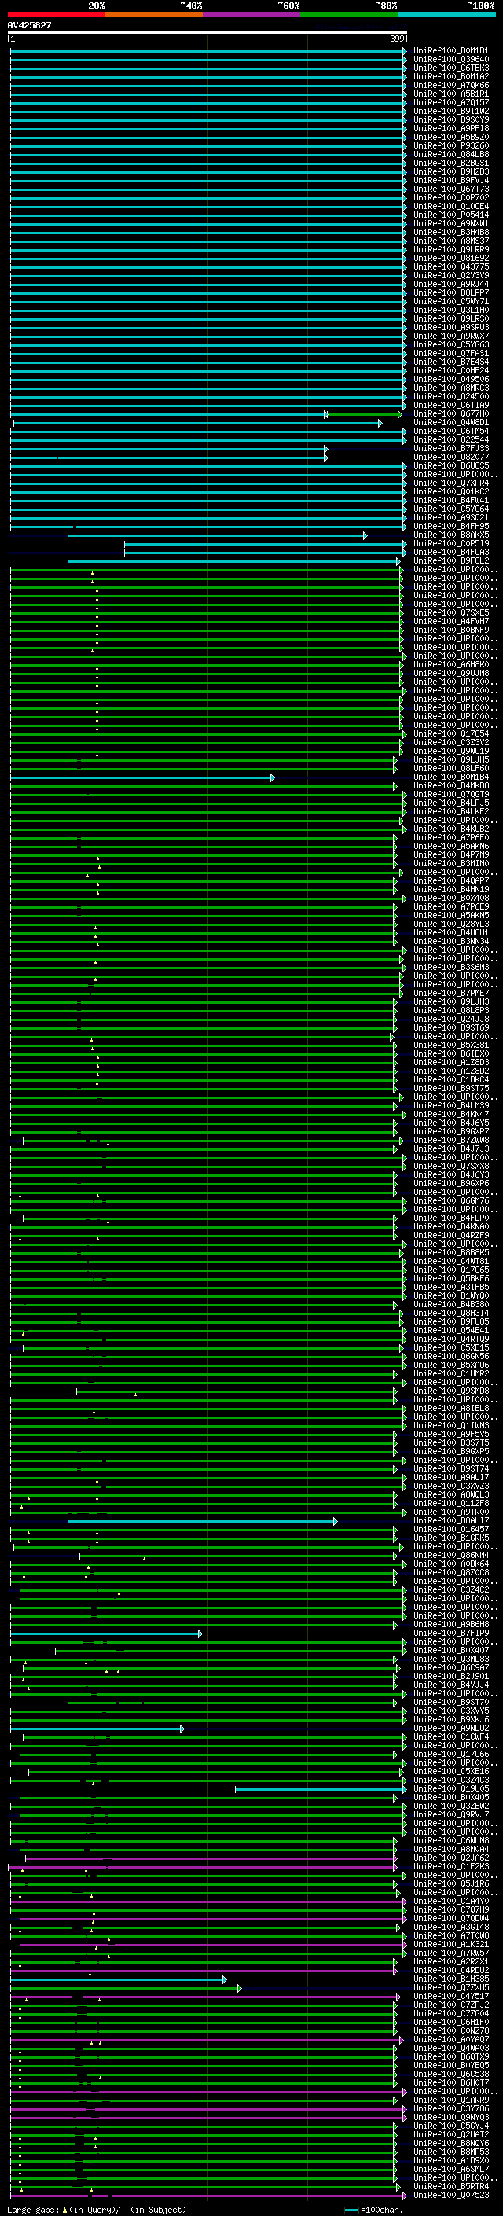Open hit UniRef100_B0M1B1
Viewport: 503px width, 2216px height.
point(451,51)
